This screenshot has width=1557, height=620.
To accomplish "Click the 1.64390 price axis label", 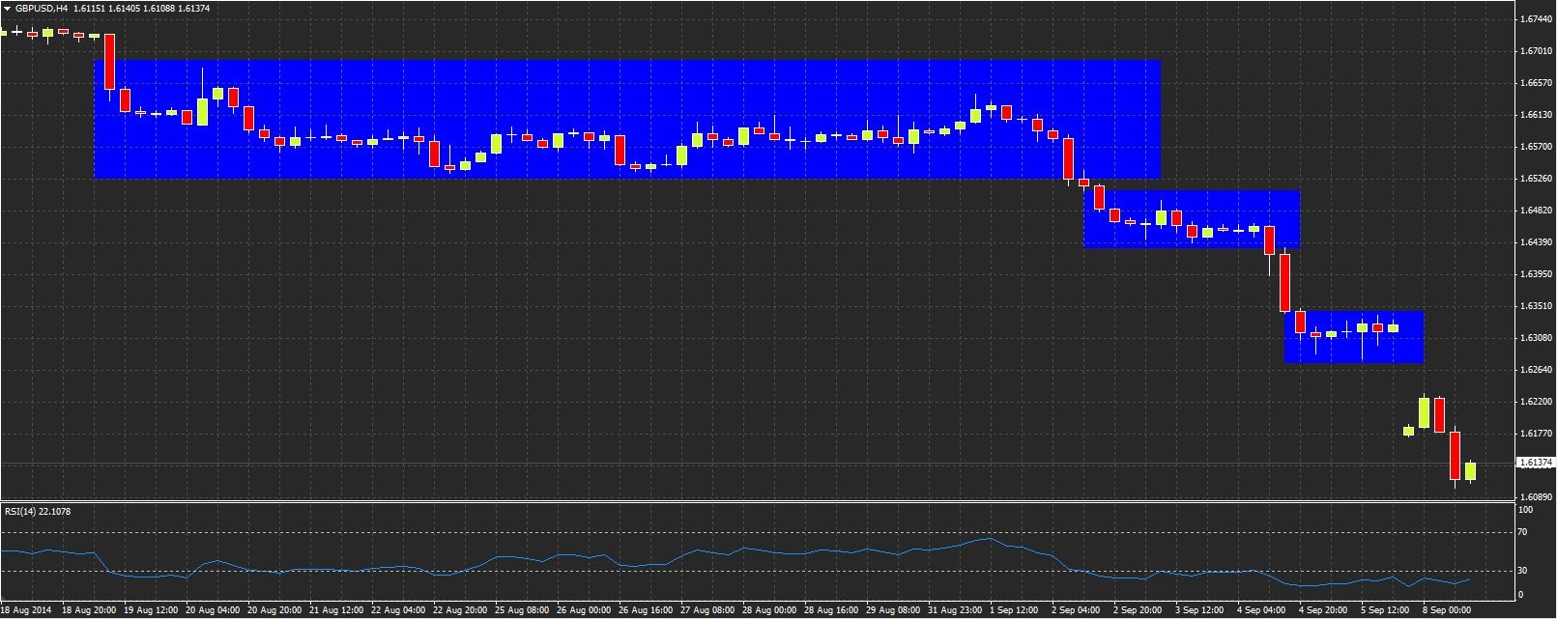I will 1537,241.
